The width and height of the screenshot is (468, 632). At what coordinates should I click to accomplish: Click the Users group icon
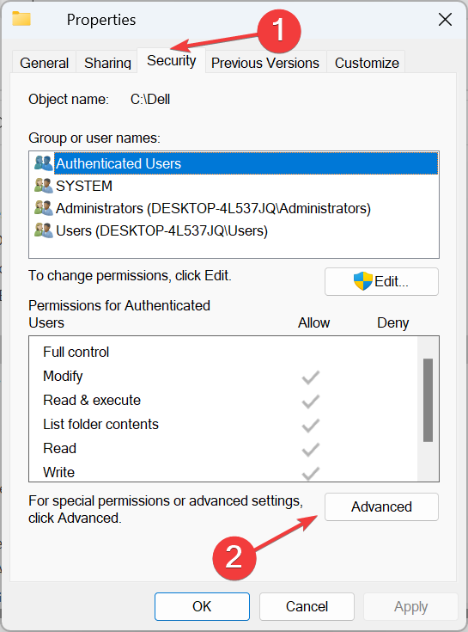tap(44, 230)
